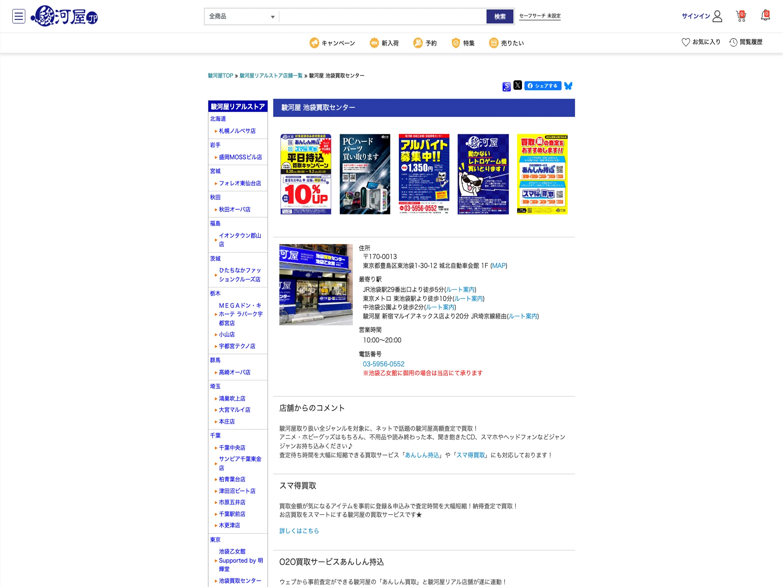783x587 pixels.
Task: Click the Suruga-ya JP logo
Action: click(64, 16)
